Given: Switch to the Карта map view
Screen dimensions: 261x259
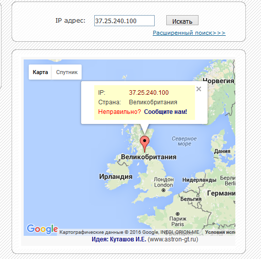Looking at the screenshot, I should click(40, 72).
